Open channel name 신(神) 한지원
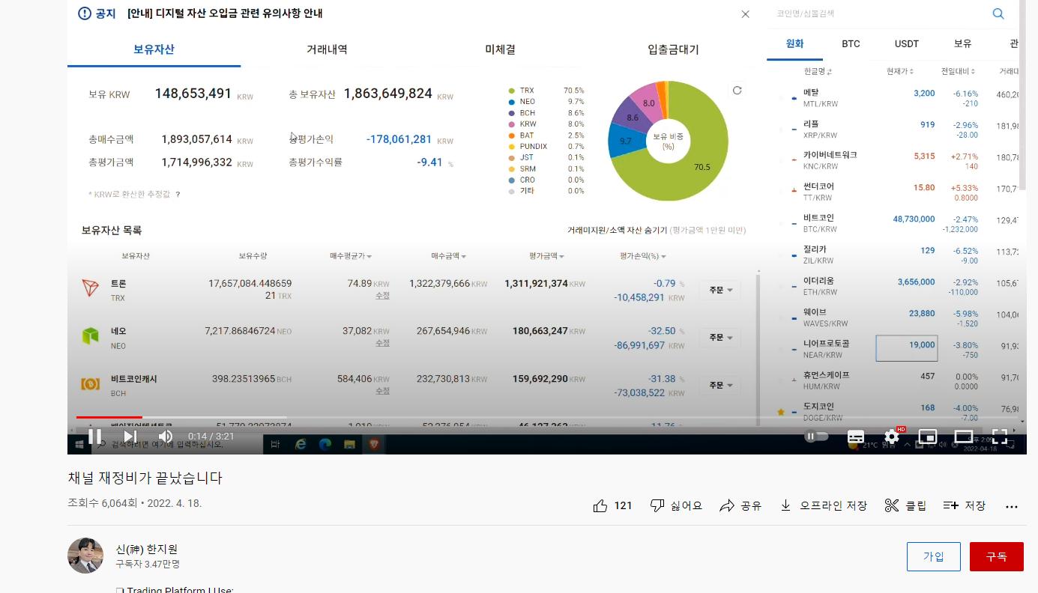The height and width of the screenshot is (593, 1038). pos(147,549)
